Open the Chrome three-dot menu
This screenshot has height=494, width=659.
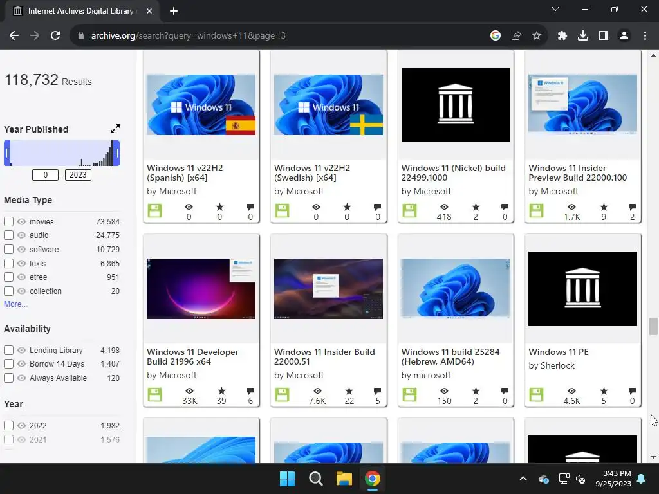click(x=645, y=36)
